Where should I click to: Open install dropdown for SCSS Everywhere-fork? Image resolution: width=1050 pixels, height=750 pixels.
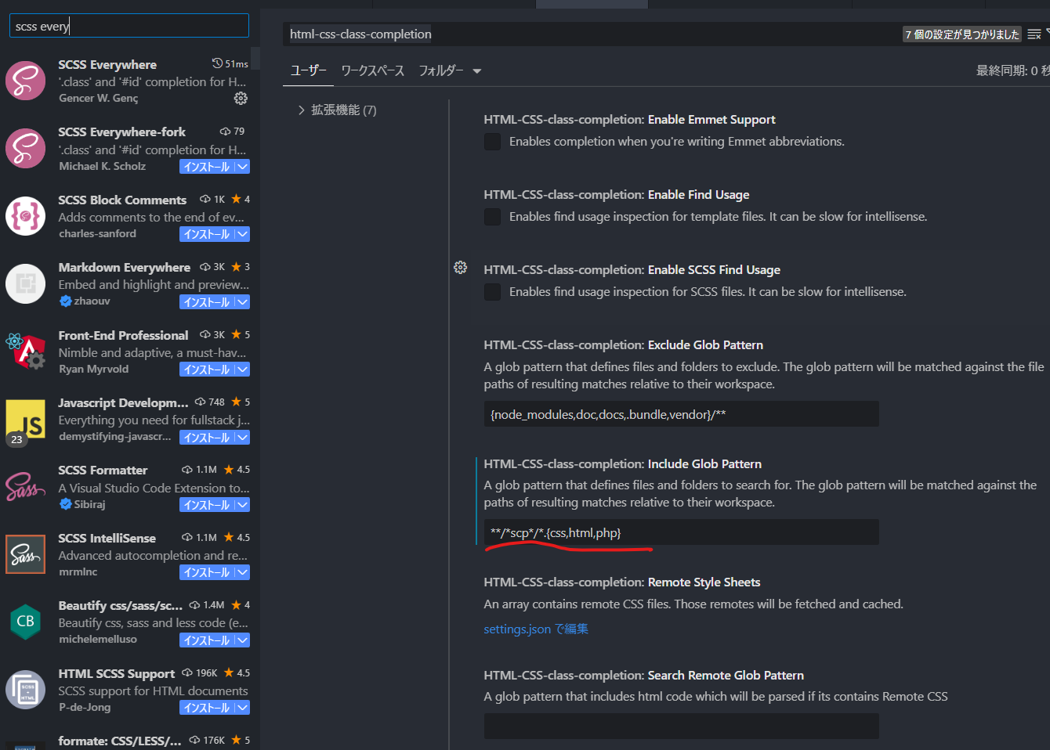click(x=243, y=167)
